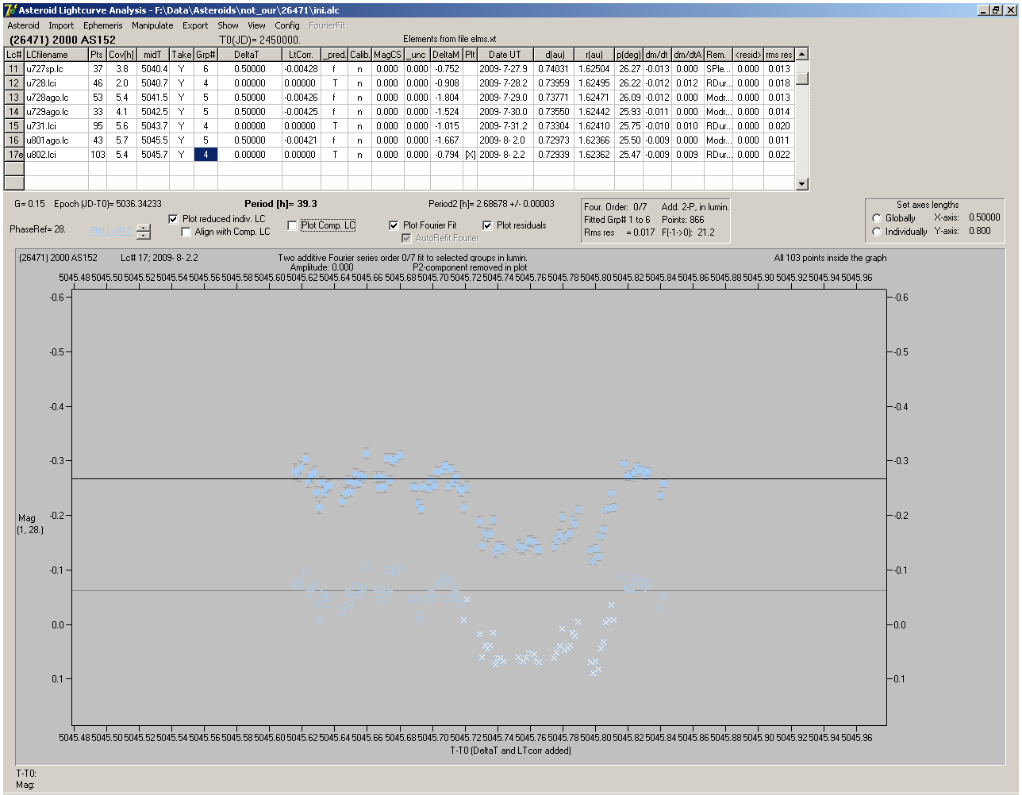The width and height of the screenshot is (1022, 795).
Task: Click highlighted Grp# cell 4 in row 17
Action: pyautogui.click(x=206, y=155)
